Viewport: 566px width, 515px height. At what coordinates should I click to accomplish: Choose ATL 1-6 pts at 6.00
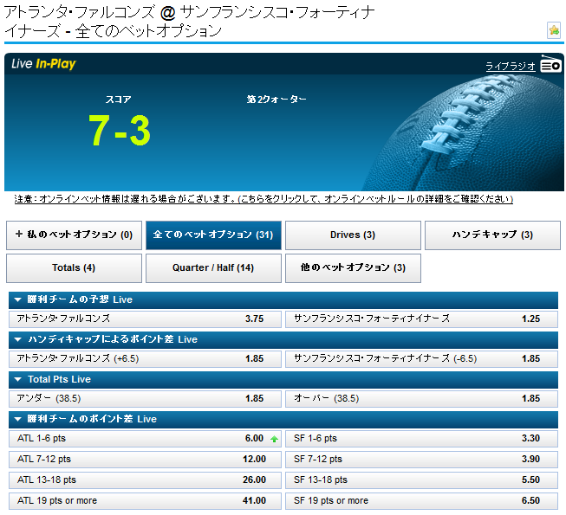[144, 439]
